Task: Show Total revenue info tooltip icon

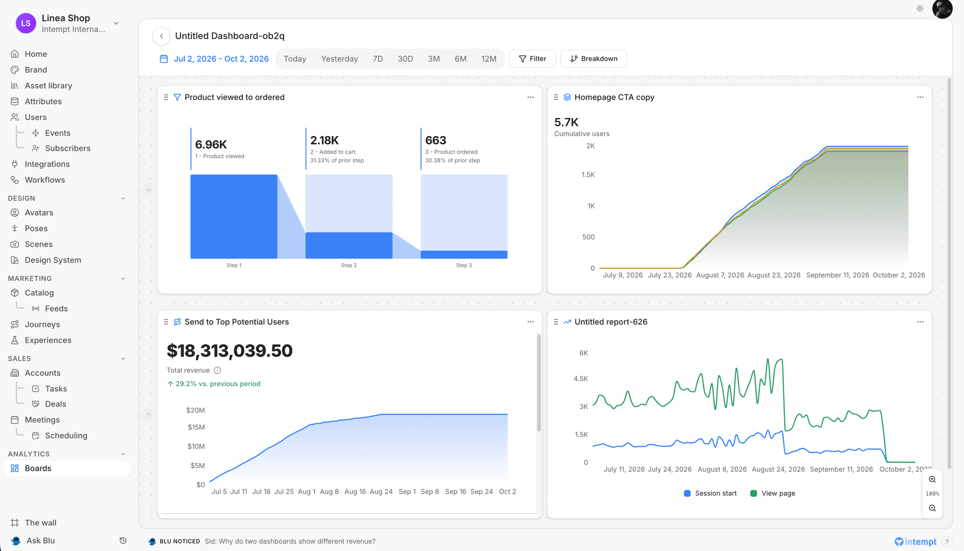Action: pyautogui.click(x=217, y=370)
